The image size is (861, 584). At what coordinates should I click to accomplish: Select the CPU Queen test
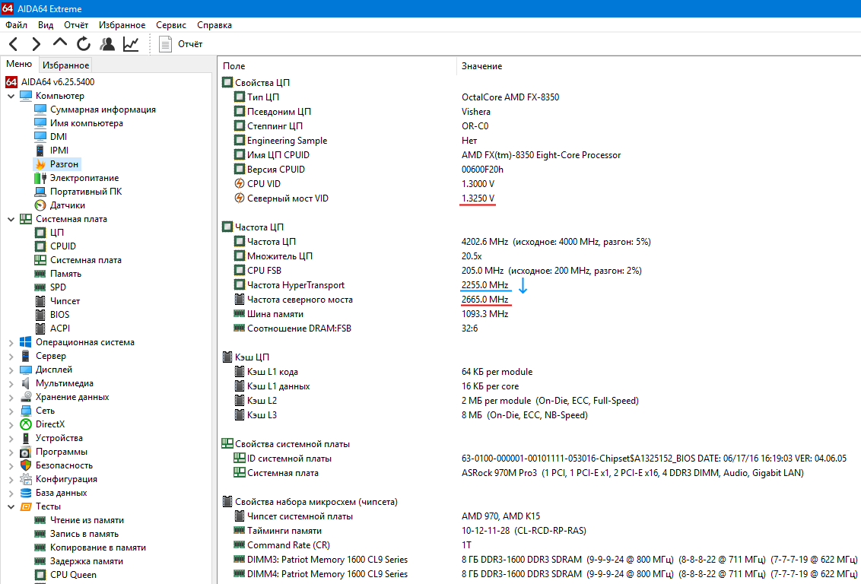(x=73, y=575)
